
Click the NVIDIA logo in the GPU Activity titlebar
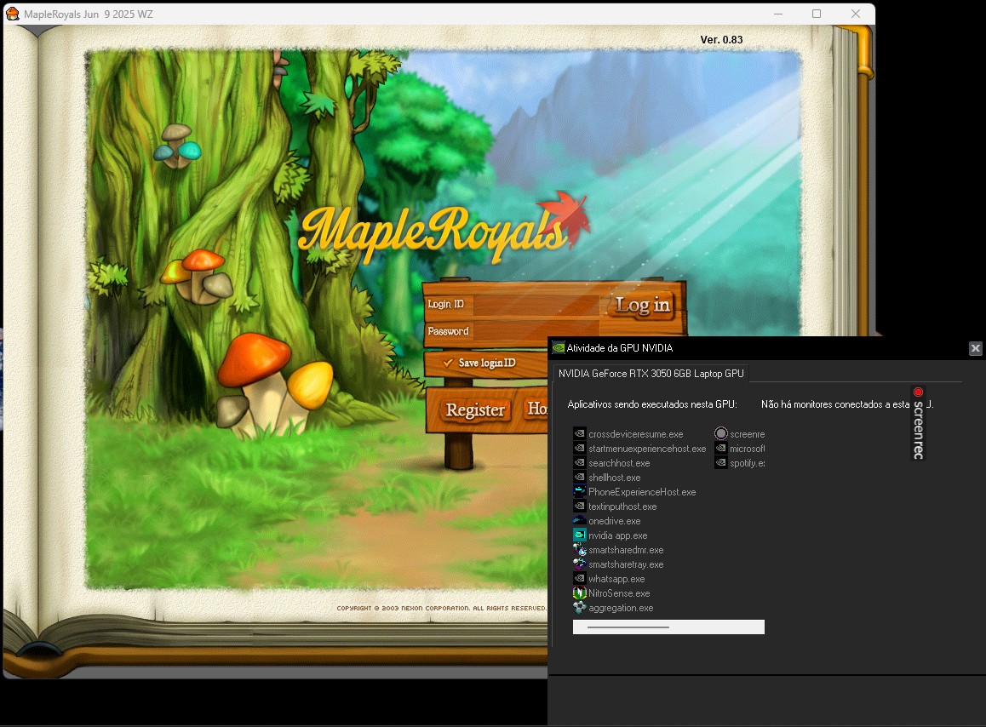click(559, 348)
